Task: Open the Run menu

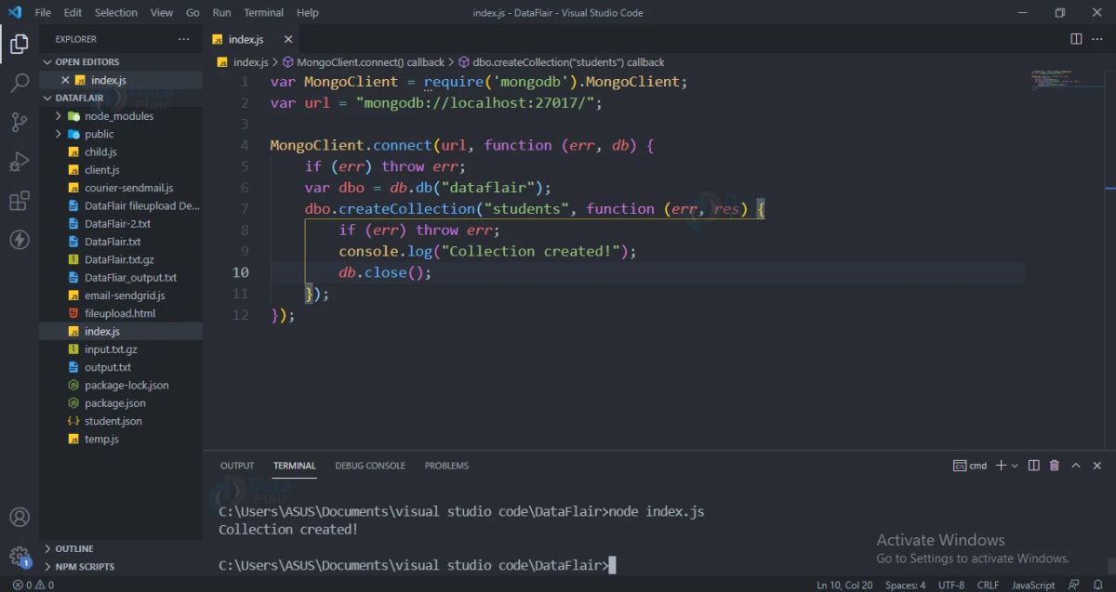Action: [x=221, y=12]
